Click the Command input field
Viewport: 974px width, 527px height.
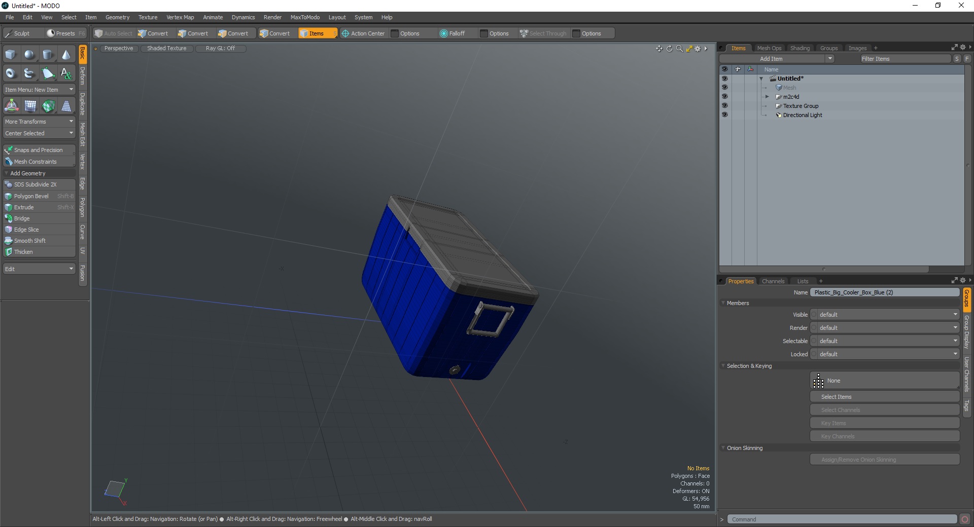point(842,519)
